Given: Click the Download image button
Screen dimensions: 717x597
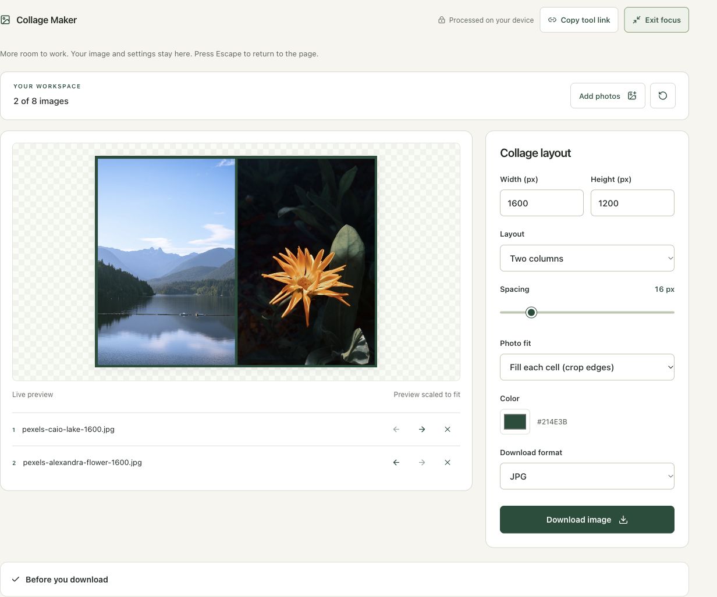Looking at the screenshot, I should (587, 520).
